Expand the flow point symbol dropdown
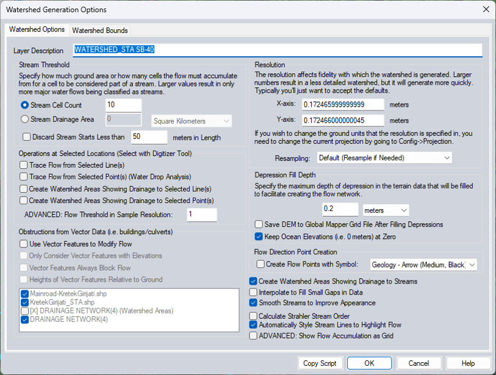This screenshot has width=496, height=375. coord(423,264)
